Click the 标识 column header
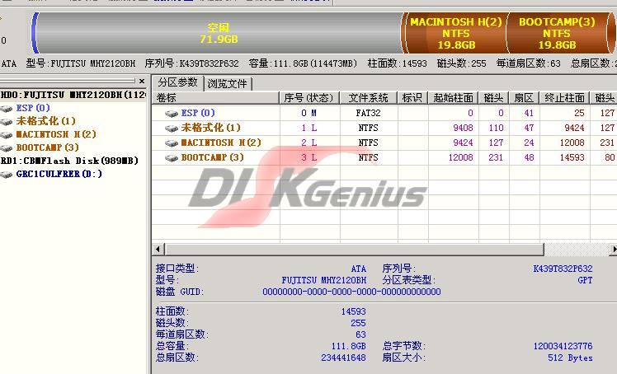 tap(412, 98)
